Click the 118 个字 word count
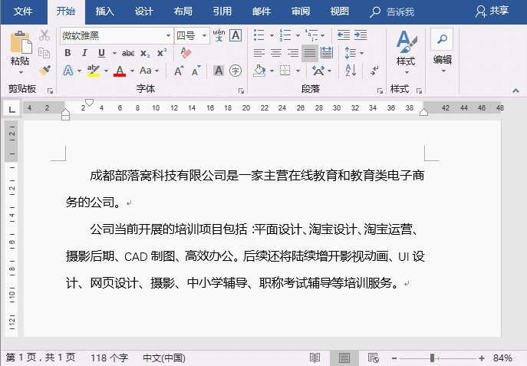Image resolution: width=527 pixels, height=366 pixels. tap(109, 358)
